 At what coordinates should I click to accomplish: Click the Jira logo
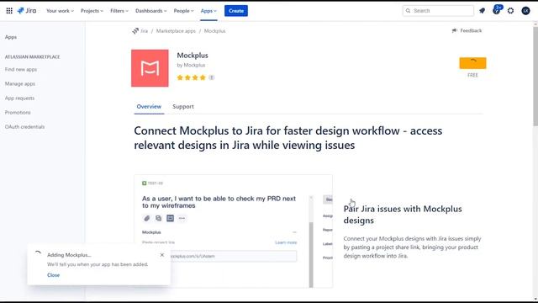[x=27, y=11]
